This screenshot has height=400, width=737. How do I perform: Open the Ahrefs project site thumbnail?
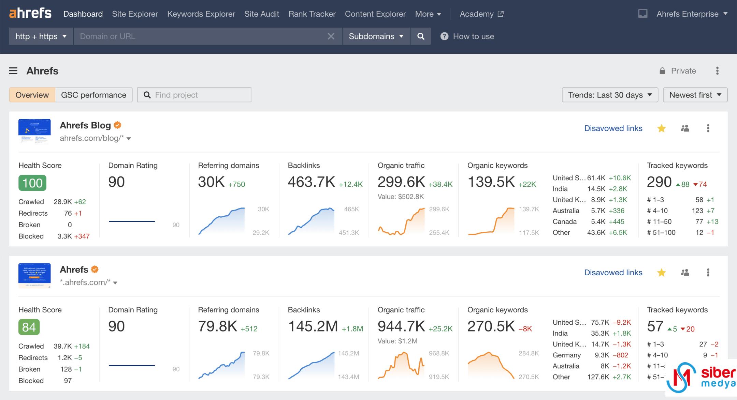tap(34, 276)
